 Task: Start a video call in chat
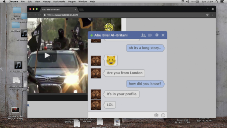pos(150,35)
